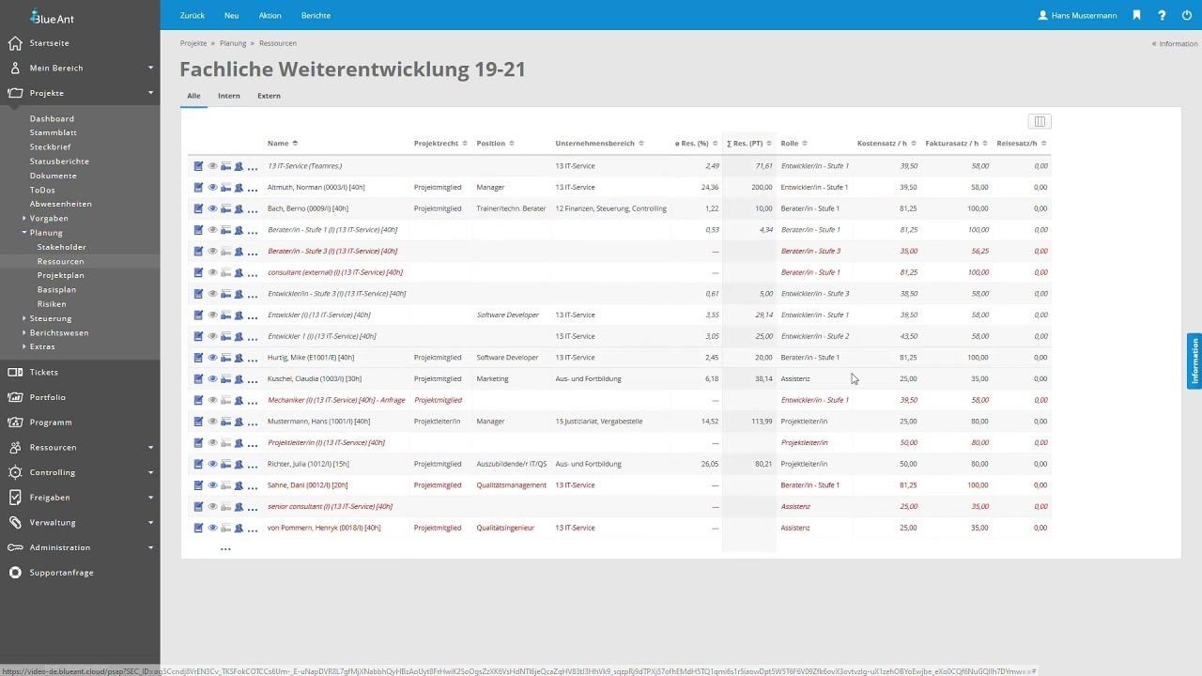This screenshot has height=676, width=1202.
Task: Expand the Mein Bereich sidebar menu
Action: point(150,68)
